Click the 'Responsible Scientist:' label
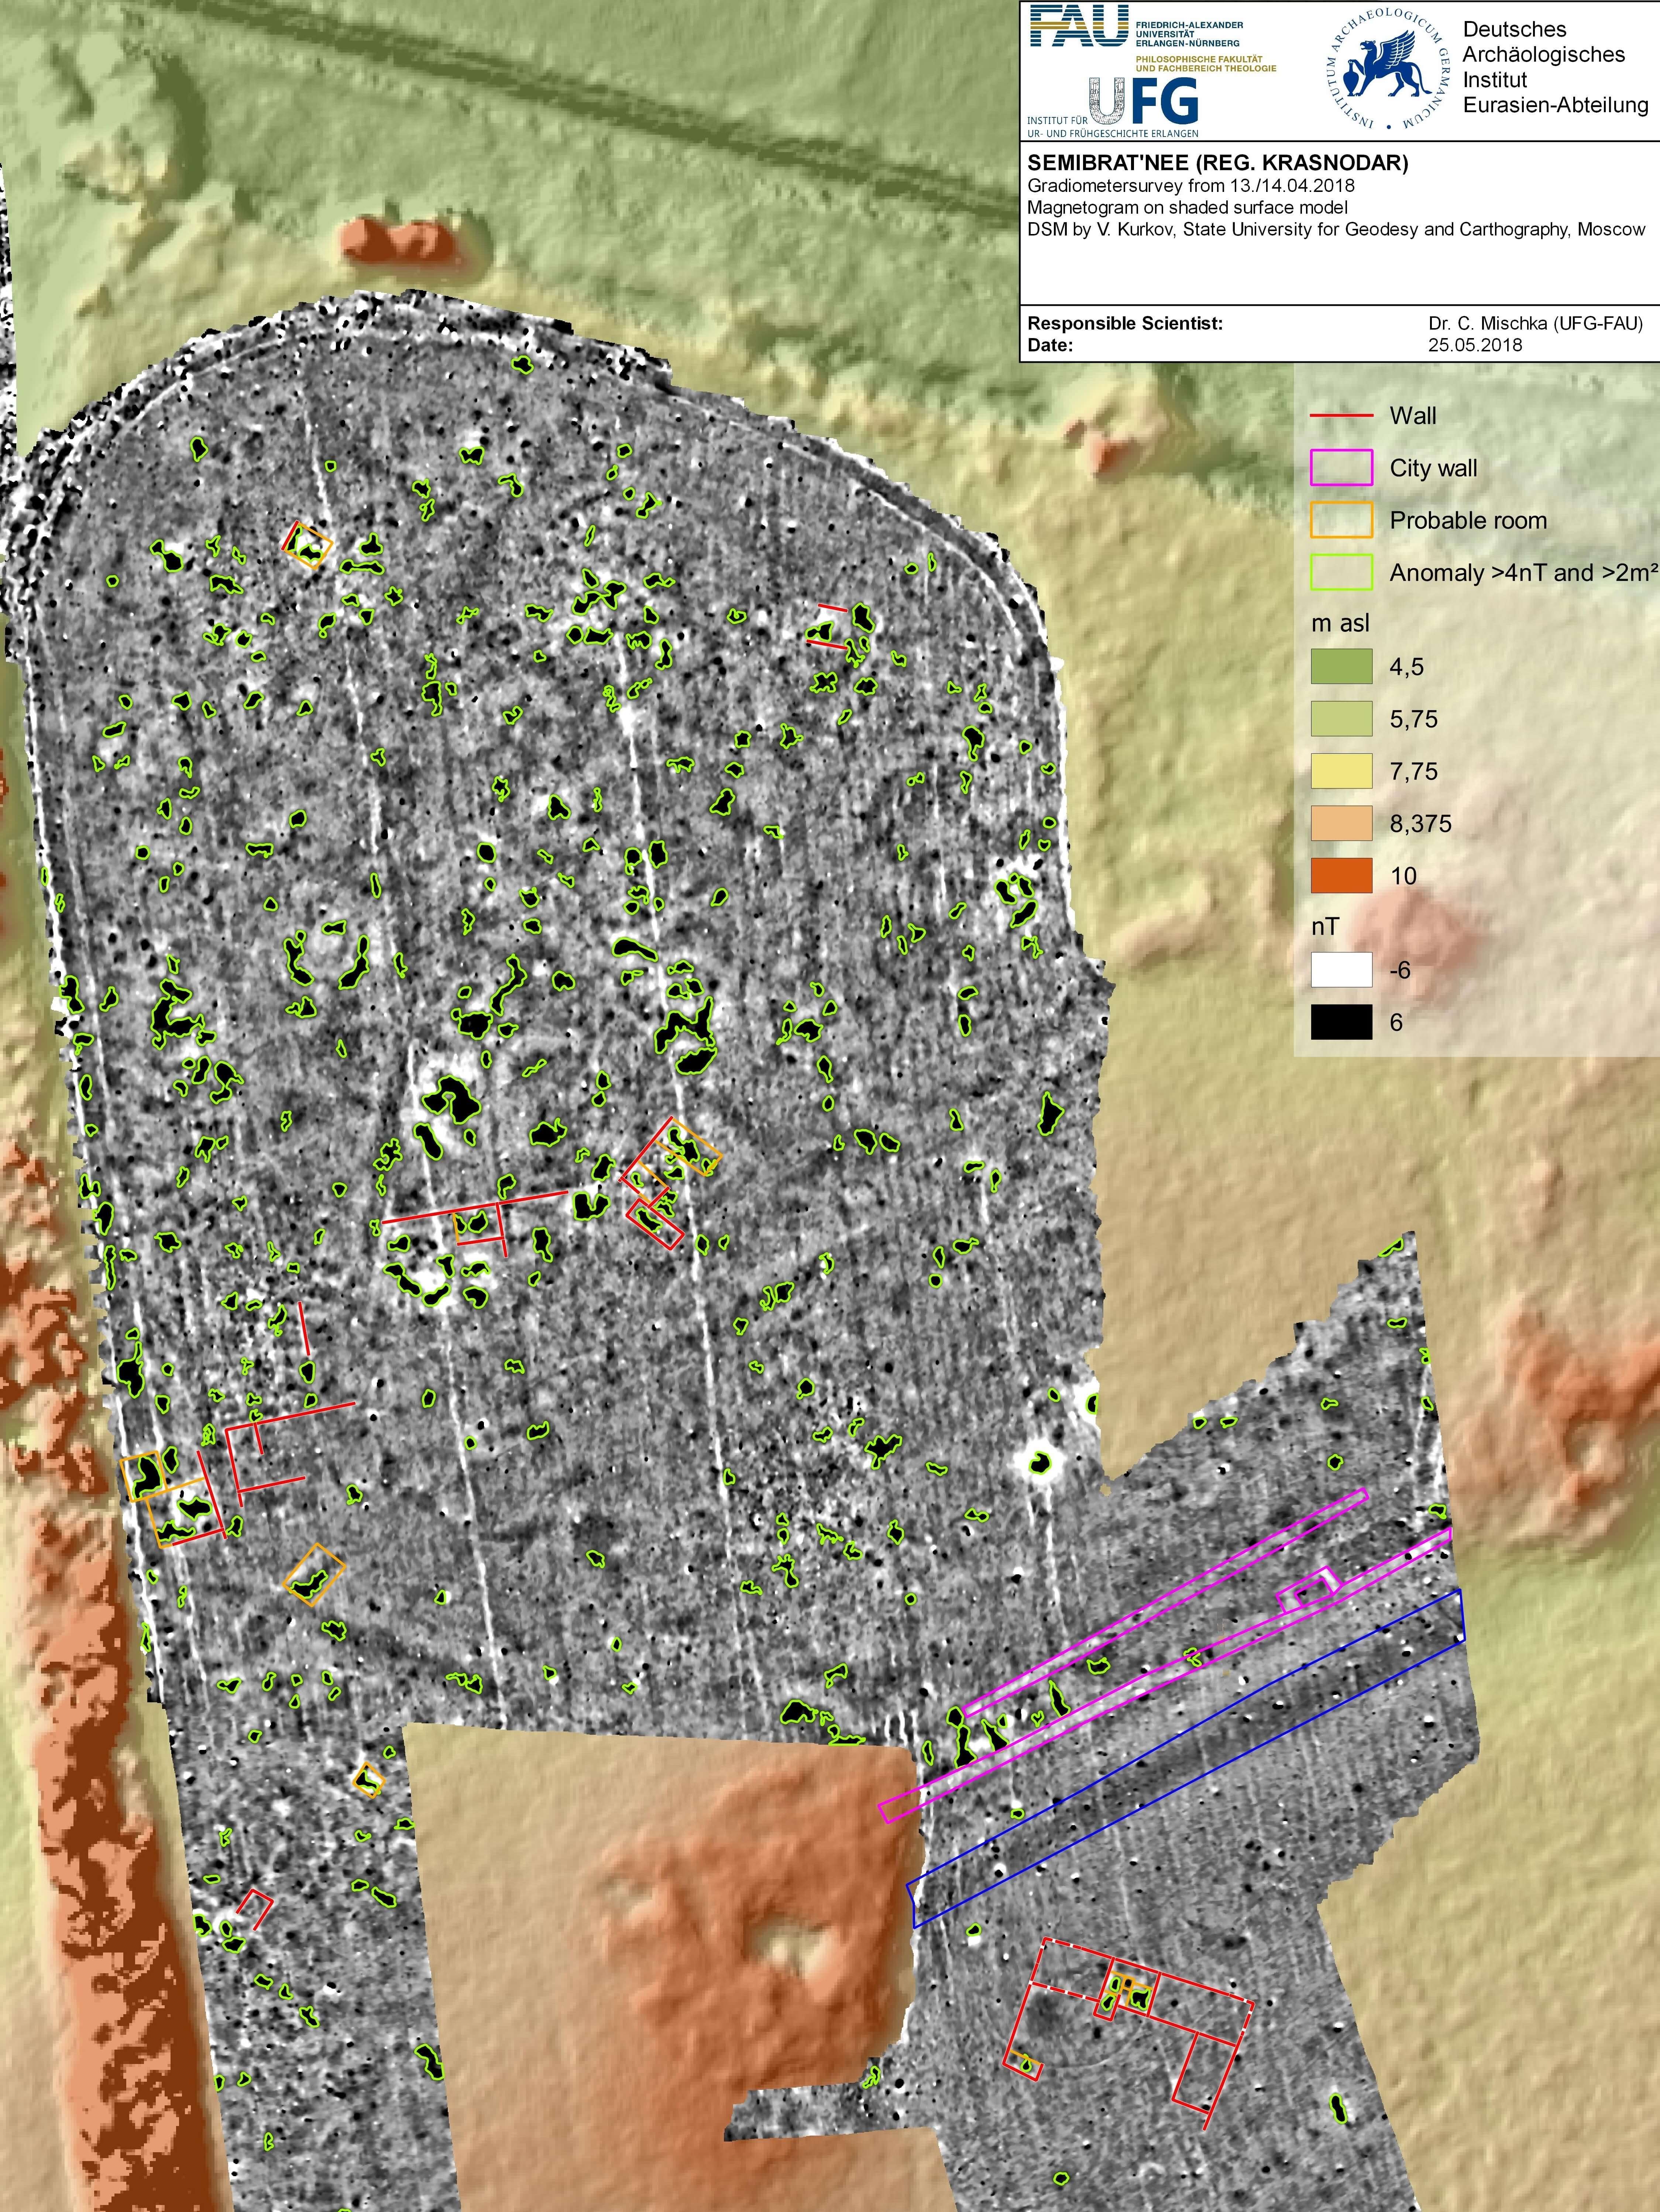Image resolution: width=1660 pixels, height=2212 pixels. (x=1125, y=324)
